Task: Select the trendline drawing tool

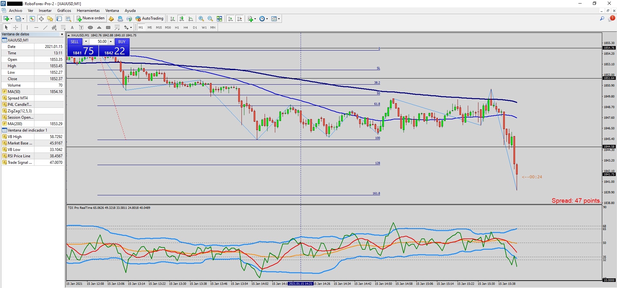Action: 45,28
